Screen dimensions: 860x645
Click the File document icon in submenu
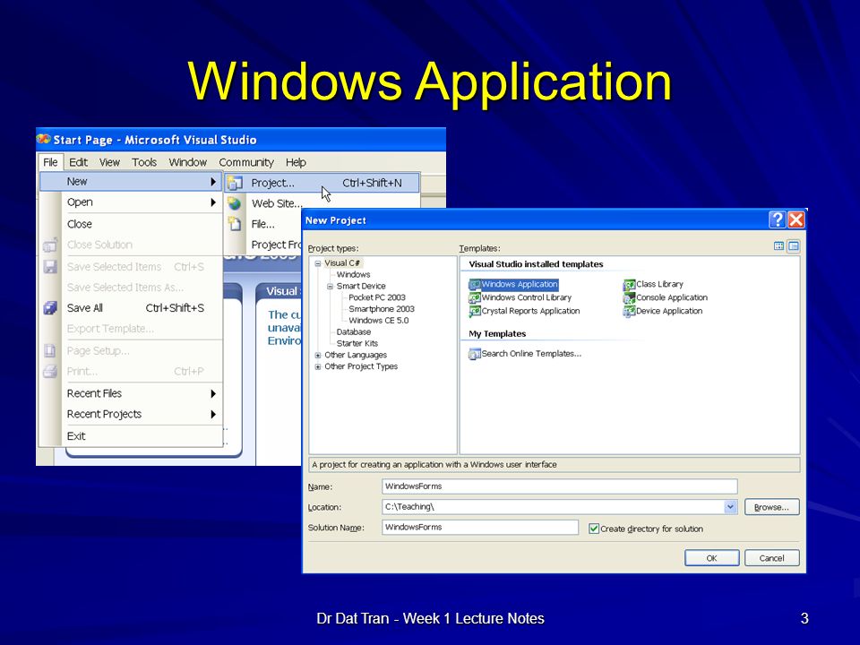click(x=235, y=224)
